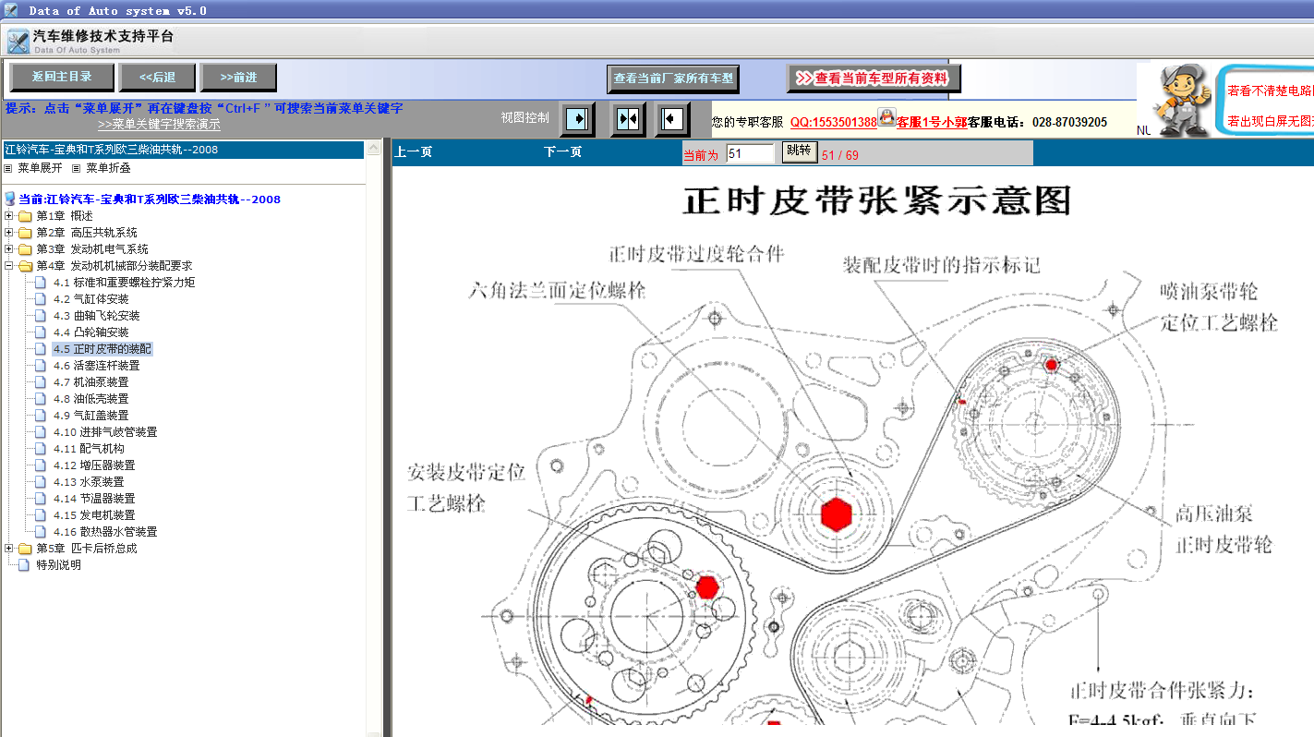Click the page icon of 4.4 凸轮轴安装
The height and width of the screenshot is (737, 1314).
pos(41,332)
